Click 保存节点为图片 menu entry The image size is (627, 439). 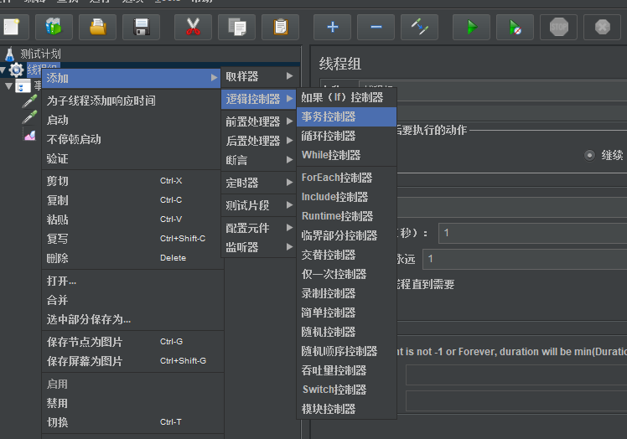pyautogui.click(x=132, y=342)
